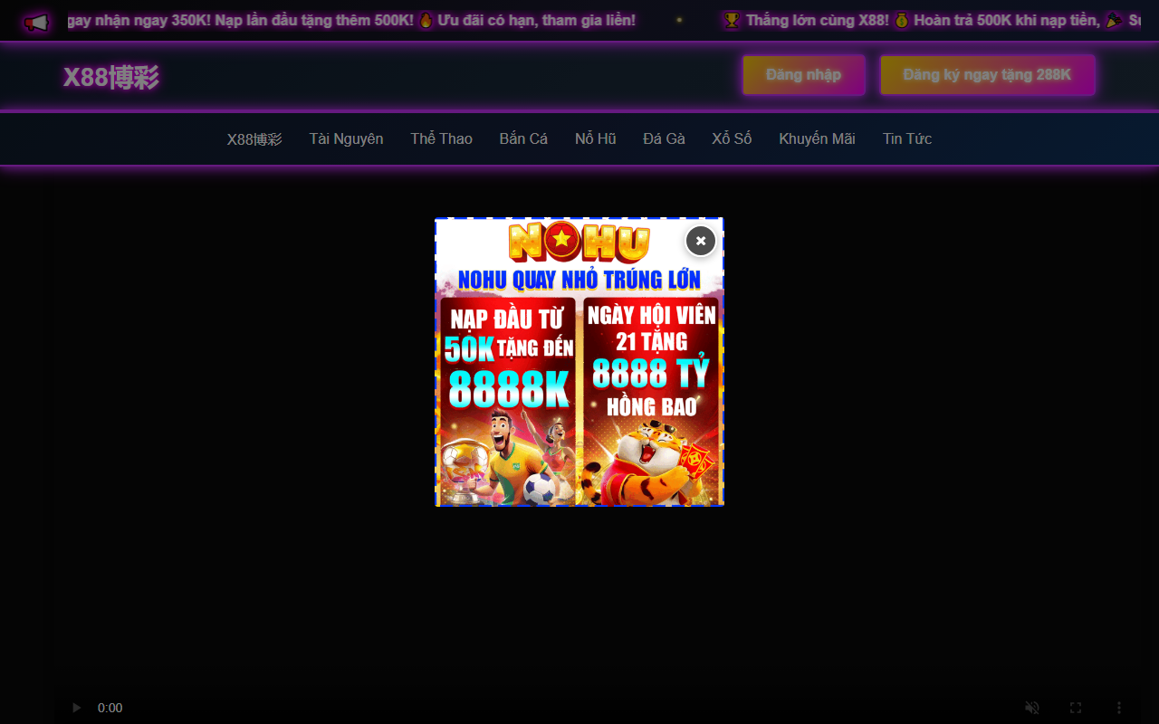This screenshot has height=724, width=1159.
Task: Click Đăng ký ngay tặng 288K button
Action: (988, 75)
